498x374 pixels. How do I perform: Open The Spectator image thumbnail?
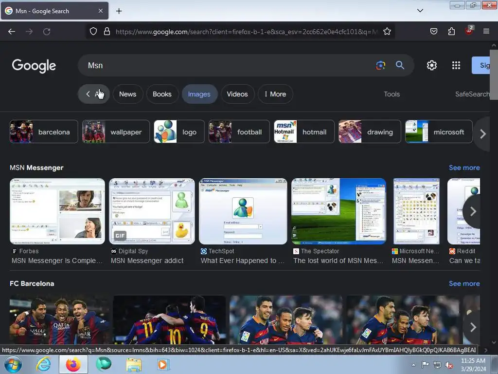(338, 211)
